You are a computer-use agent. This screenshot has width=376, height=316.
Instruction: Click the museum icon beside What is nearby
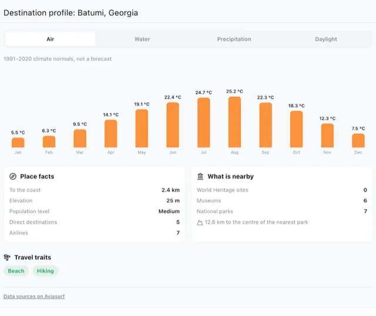pos(200,176)
